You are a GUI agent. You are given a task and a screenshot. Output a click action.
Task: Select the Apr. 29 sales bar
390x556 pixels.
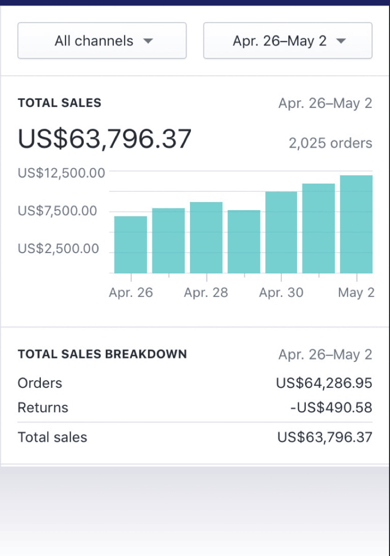pos(244,242)
